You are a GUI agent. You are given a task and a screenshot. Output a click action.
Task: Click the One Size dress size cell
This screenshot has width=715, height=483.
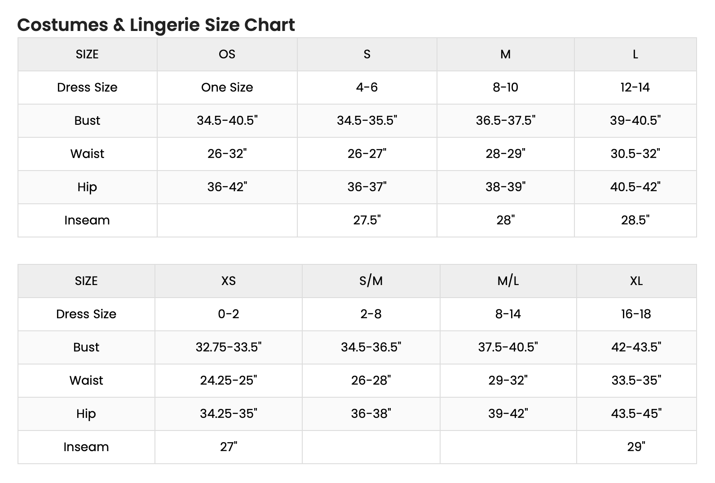pyautogui.click(x=227, y=88)
